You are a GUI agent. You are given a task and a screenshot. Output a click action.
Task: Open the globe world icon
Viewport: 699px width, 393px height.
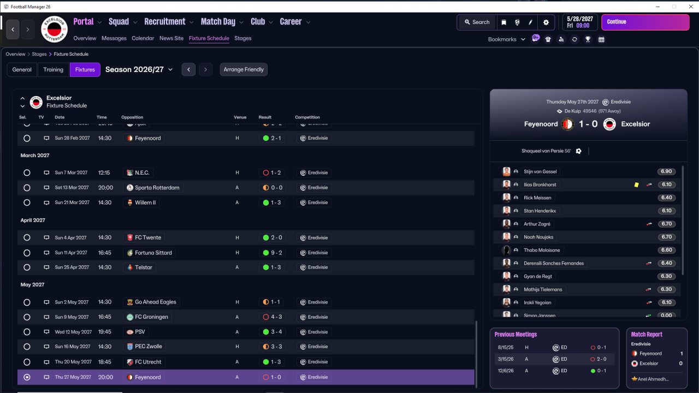point(517,22)
